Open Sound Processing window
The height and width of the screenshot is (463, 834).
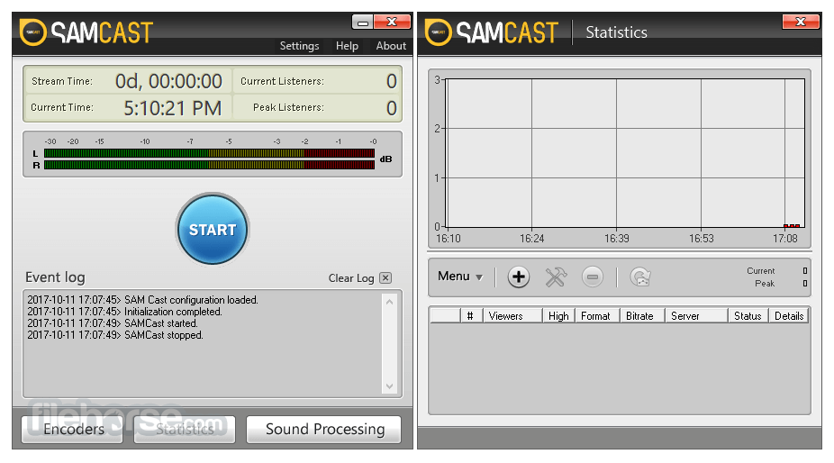point(324,429)
